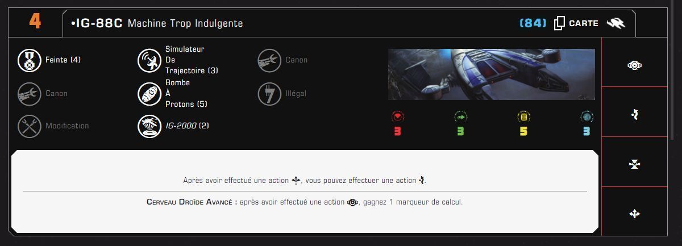The image size is (682, 246).
Task: Open the CARTE card view
Action: point(576,23)
